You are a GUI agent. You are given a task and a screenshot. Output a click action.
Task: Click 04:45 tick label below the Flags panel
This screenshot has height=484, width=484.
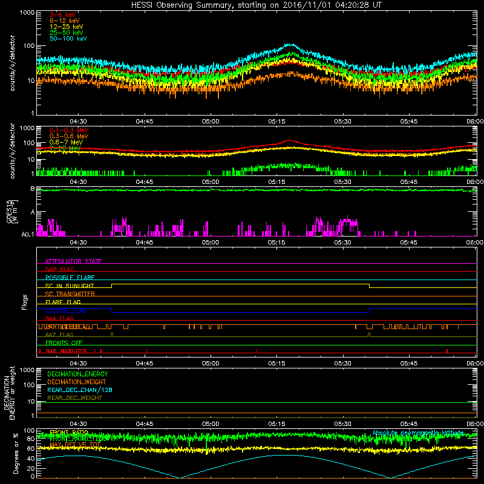[145, 364]
